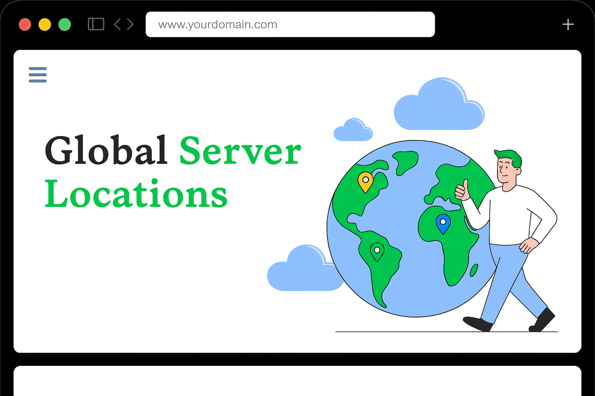Select the blue map pin on Africa

point(443,224)
